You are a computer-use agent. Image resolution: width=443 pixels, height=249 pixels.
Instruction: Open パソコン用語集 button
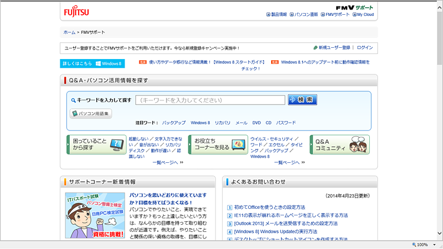click(91, 113)
